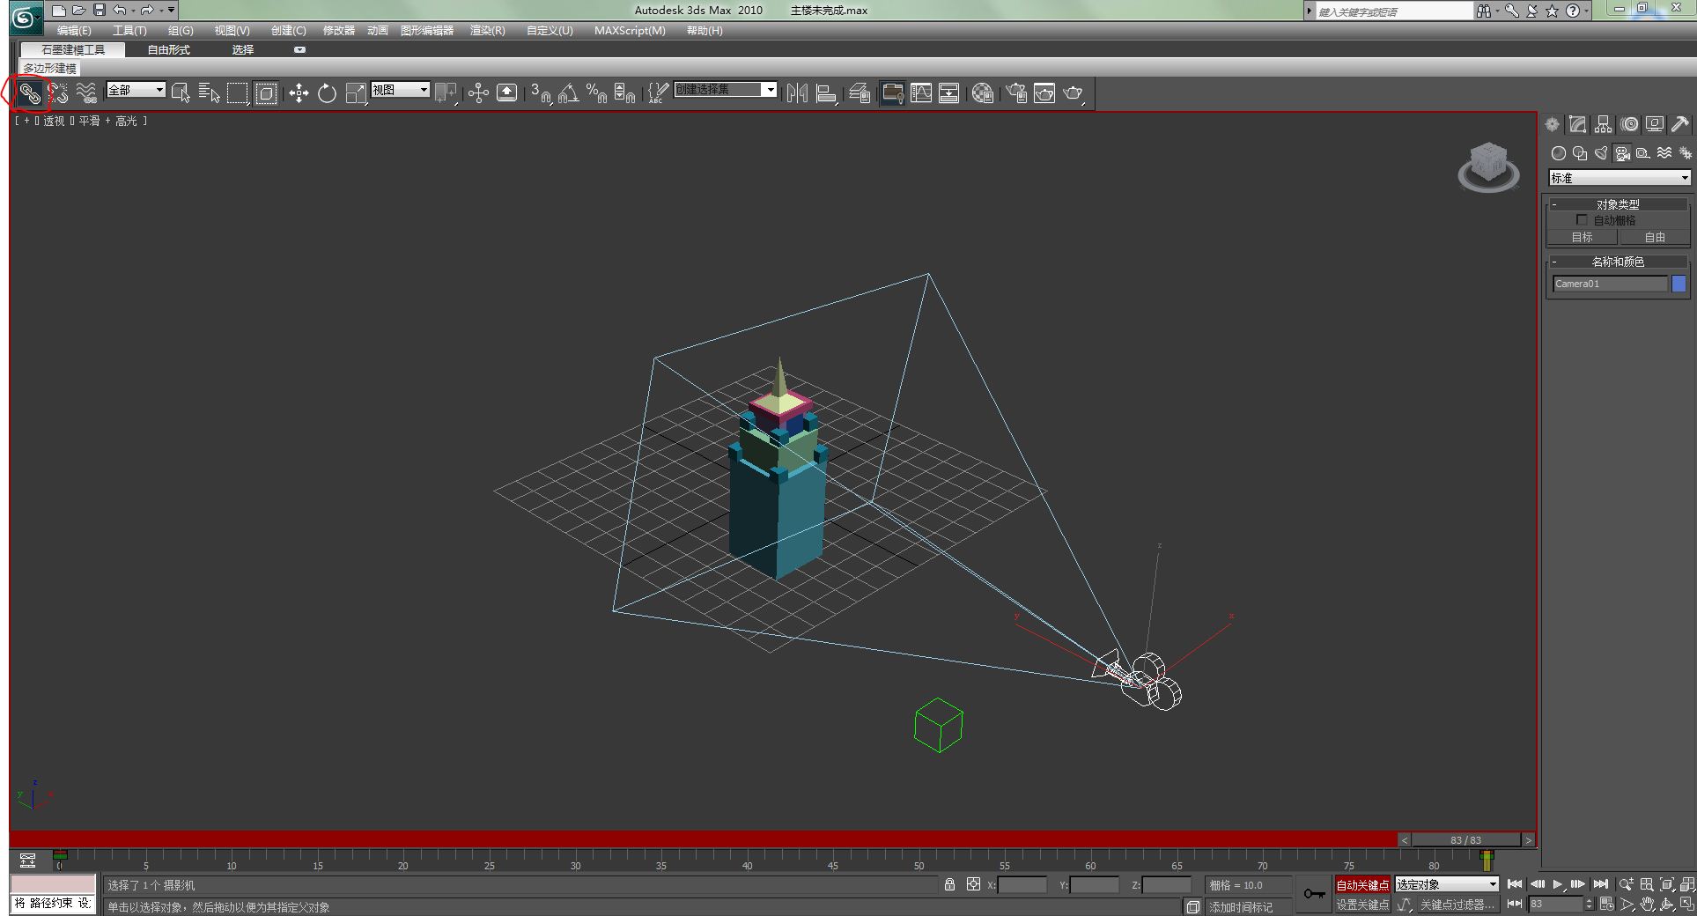Click the current frame number field
Image resolution: width=1697 pixels, height=916 pixels.
pyautogui.click(x=1556, y=904)
